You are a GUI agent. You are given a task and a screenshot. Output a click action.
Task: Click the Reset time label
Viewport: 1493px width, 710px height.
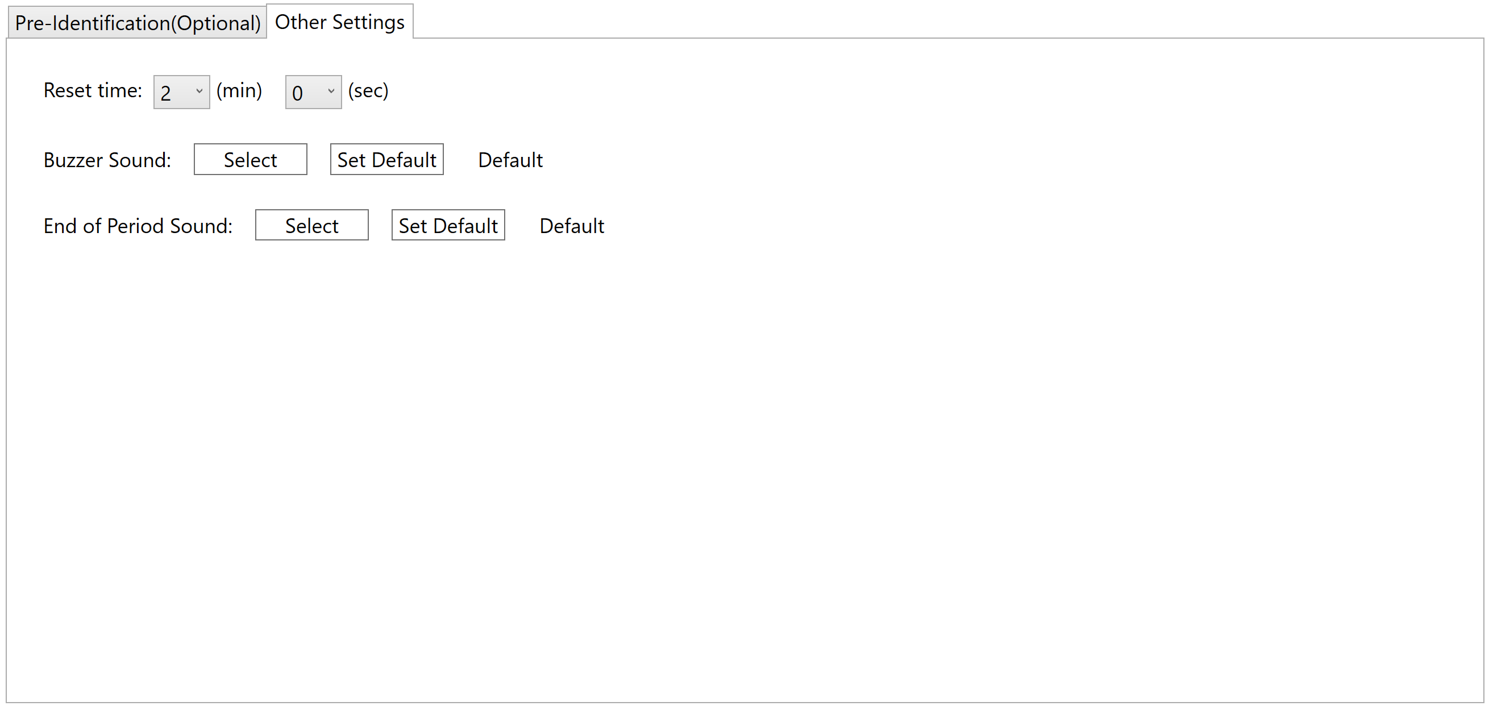(93, 90)
